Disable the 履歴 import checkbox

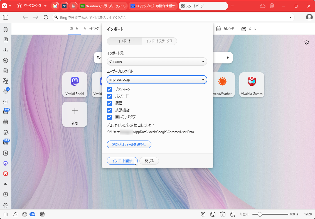tap(109, 103)
